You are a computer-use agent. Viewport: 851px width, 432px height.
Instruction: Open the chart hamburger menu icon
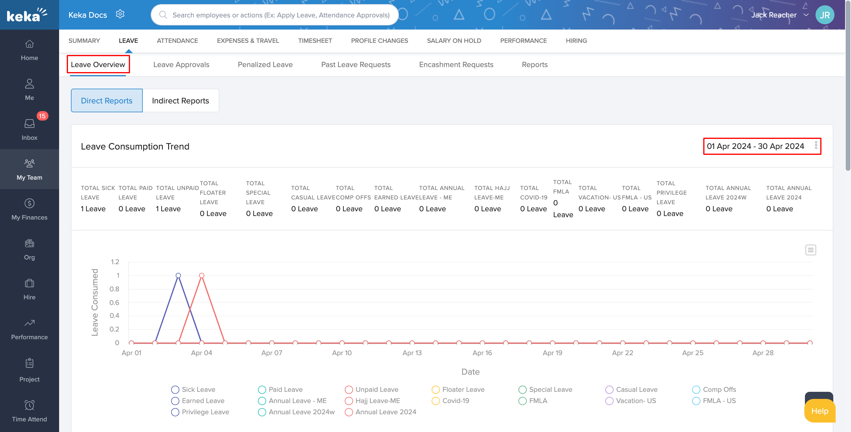tap(810, 250)
